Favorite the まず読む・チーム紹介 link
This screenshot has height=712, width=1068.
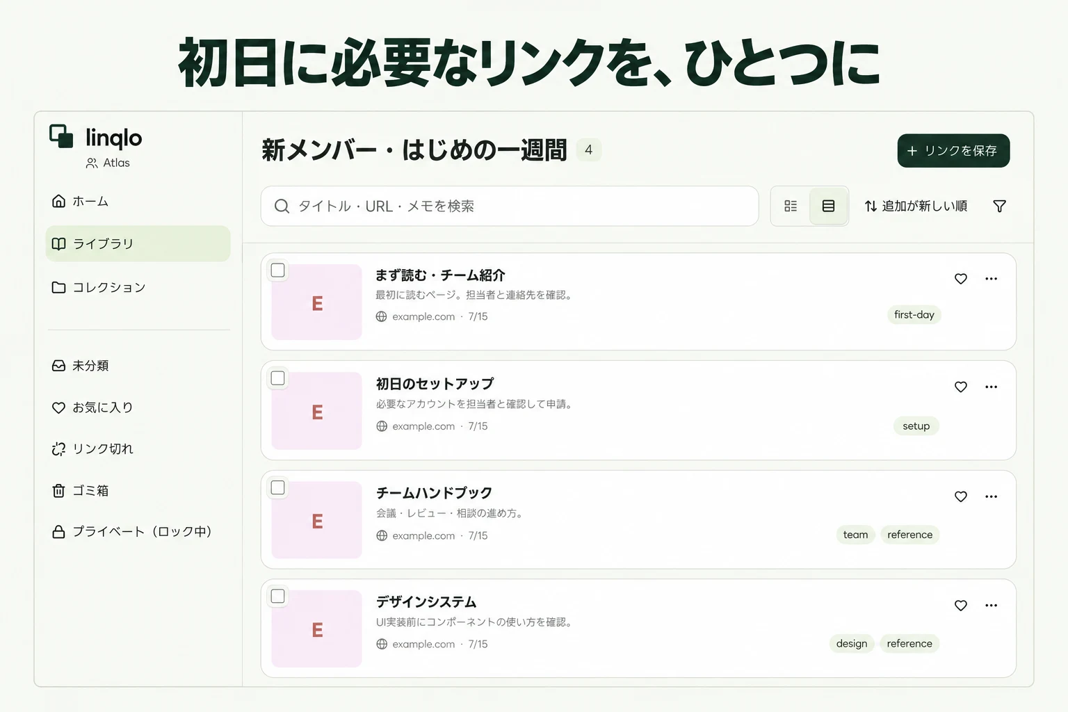click(961, 279)
